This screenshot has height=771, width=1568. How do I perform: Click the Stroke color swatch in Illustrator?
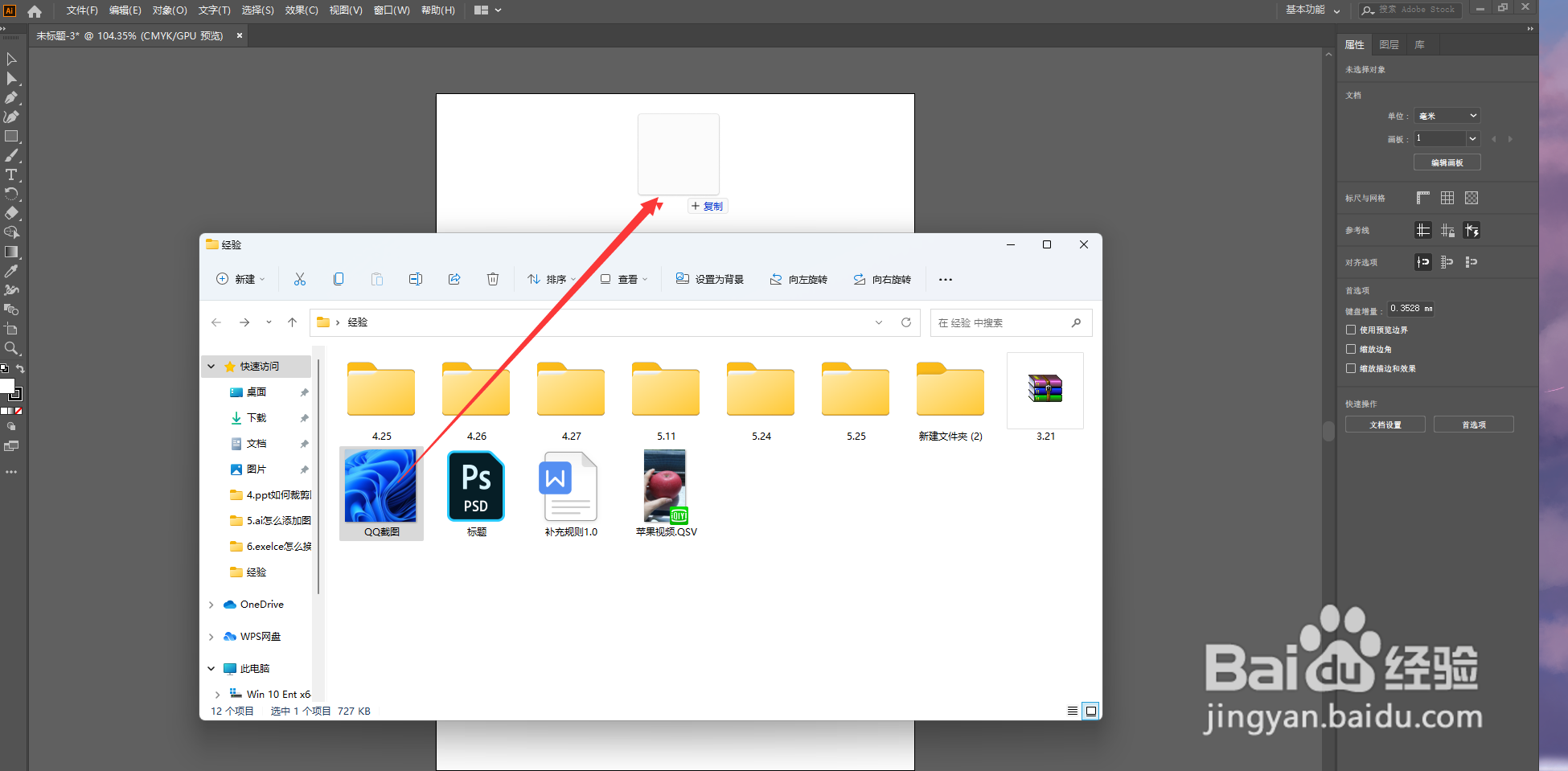tap(16, 395)
